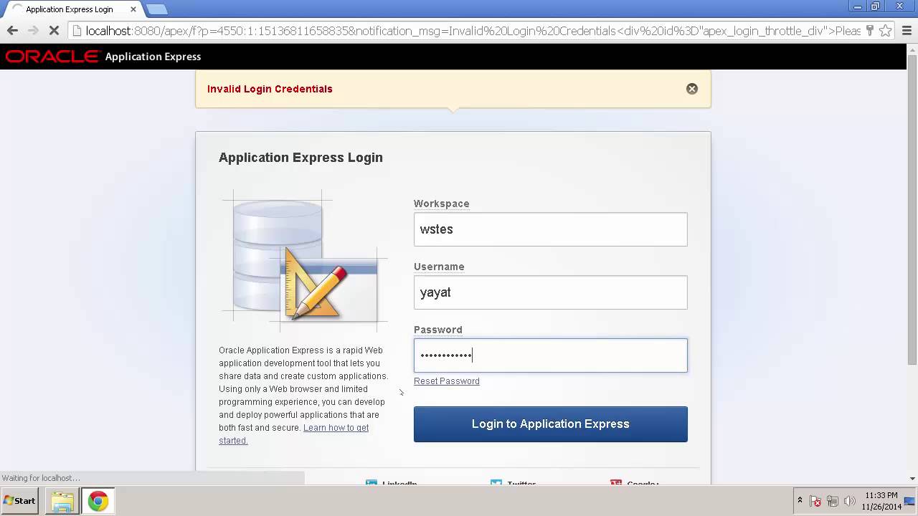Open the Action Center flag icon

click(815, 501)
